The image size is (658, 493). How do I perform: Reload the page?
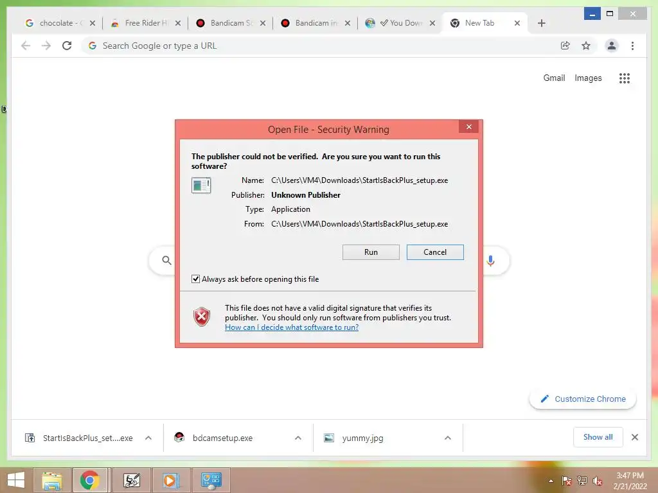click(x=67, y=46)
